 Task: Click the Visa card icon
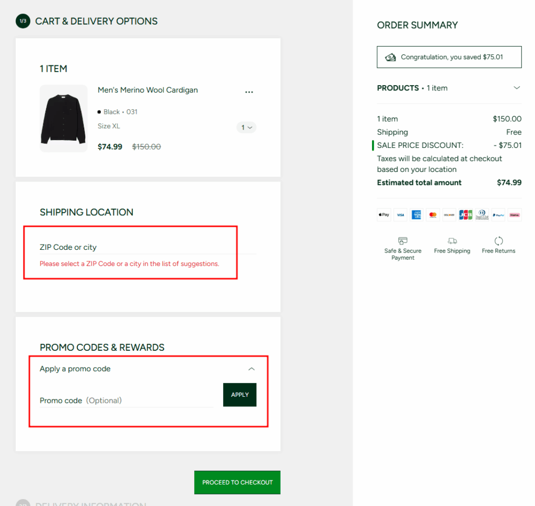point(400,215)
